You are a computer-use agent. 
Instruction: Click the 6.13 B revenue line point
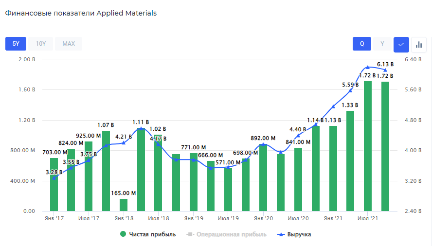[x=385, y=70]
